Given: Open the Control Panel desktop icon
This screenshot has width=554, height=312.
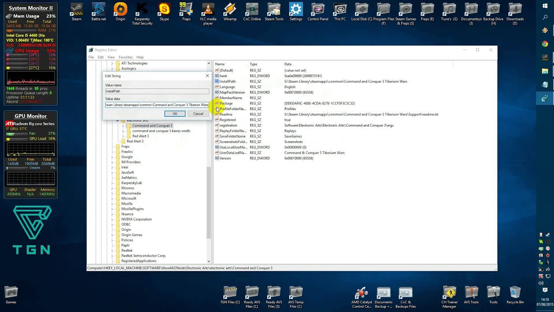Looking at the screenshot, I should point(318,12).
